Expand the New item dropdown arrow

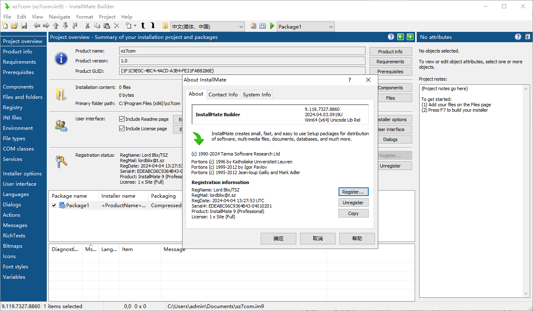coord(135,26)
